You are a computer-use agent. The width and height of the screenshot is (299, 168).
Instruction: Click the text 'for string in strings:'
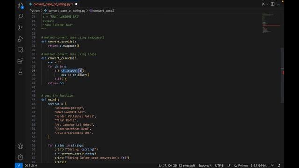pos(66,145)
